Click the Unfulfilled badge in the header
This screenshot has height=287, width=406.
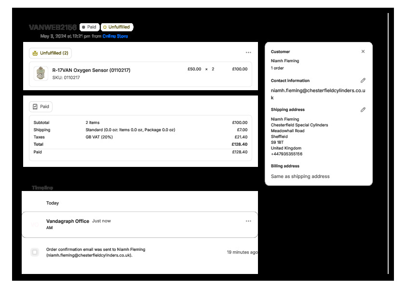point(117,27)
